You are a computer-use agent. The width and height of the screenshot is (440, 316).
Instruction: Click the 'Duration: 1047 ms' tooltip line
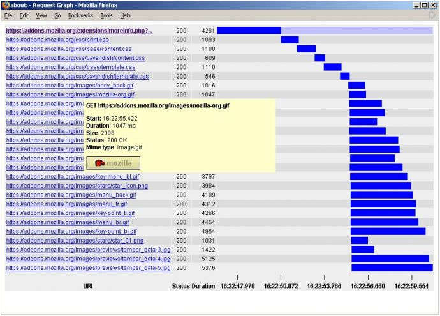pos(111,126)
